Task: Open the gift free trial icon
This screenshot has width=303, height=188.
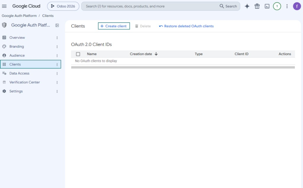Action: point(257,6)
